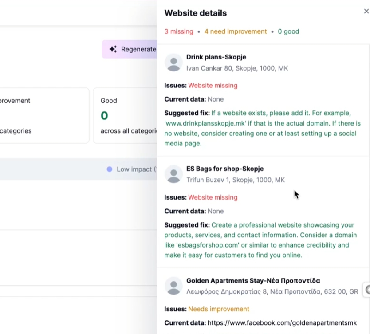Image resolution: width=370 pixels, height=334 pixels.
Task: Click address Ivan Cankar 80, Skopje
Action: 237,68
